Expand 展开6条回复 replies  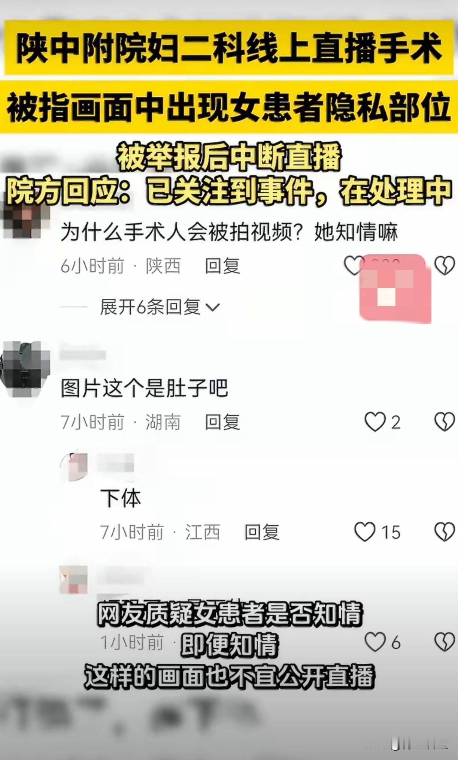click(151, 307)
